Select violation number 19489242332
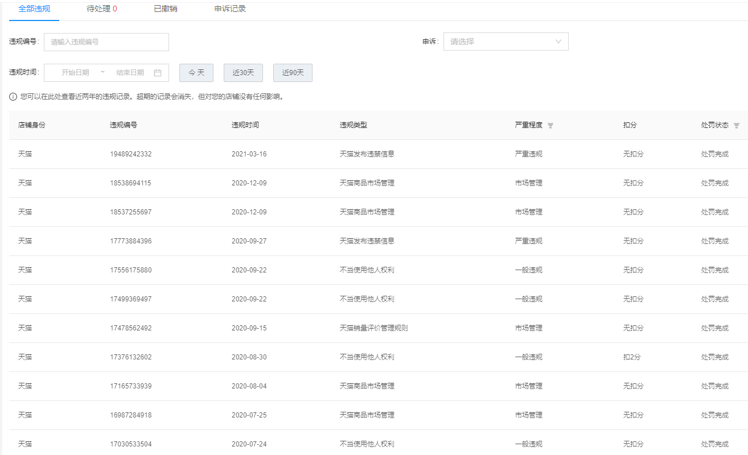Image resolution: width=748 pixels, height=455 pixels. [131, 154]
